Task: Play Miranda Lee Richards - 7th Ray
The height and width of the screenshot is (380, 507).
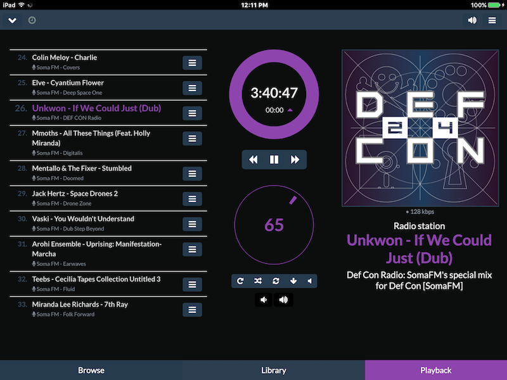Action: click(80, 305)
